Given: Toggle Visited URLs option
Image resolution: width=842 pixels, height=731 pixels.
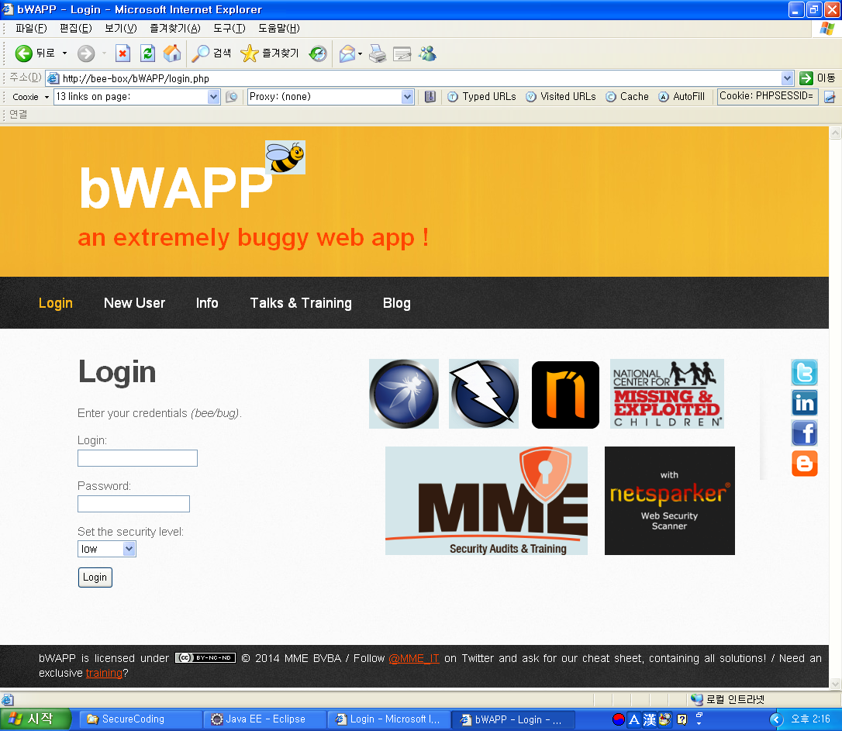Looking at the screenshot, I should coord(561,97).
